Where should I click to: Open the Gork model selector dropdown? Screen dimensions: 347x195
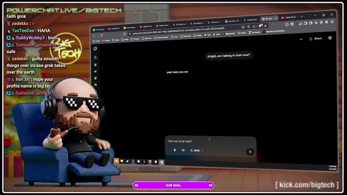[x=197, y=150]
